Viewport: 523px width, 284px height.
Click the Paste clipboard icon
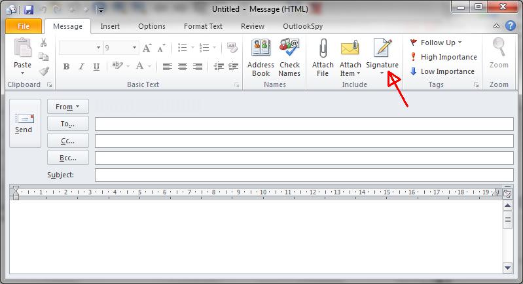pyautogui.click(x=22, y=48)
